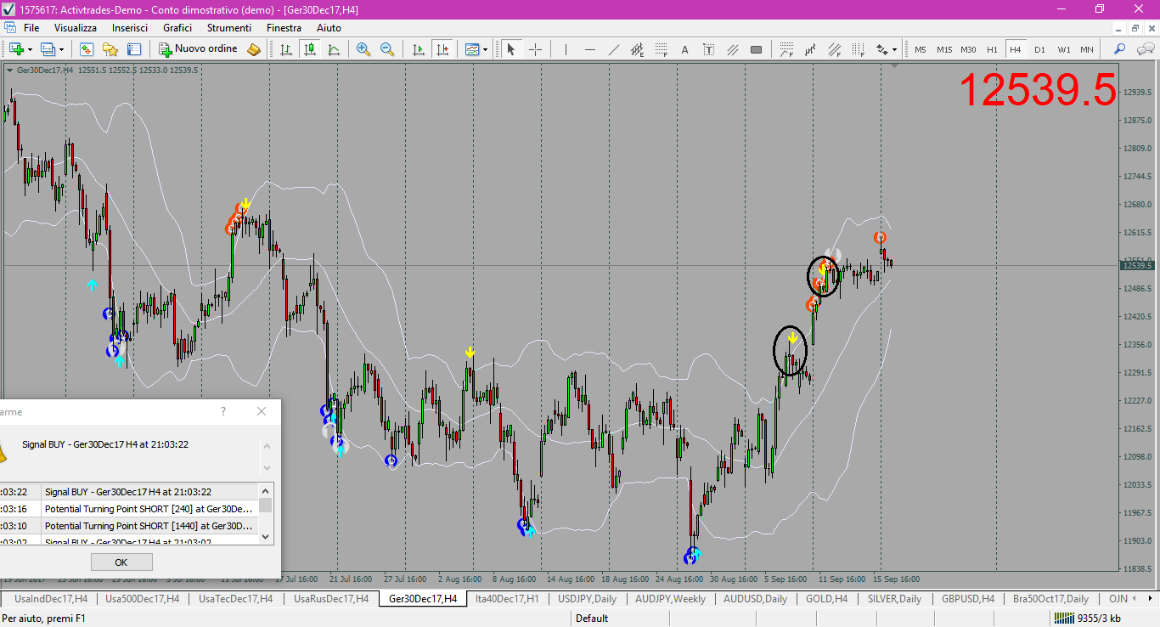Zoom in on the chart
Image resolution: width=1160 pixels, height=627 pixels.
[363, 49]
